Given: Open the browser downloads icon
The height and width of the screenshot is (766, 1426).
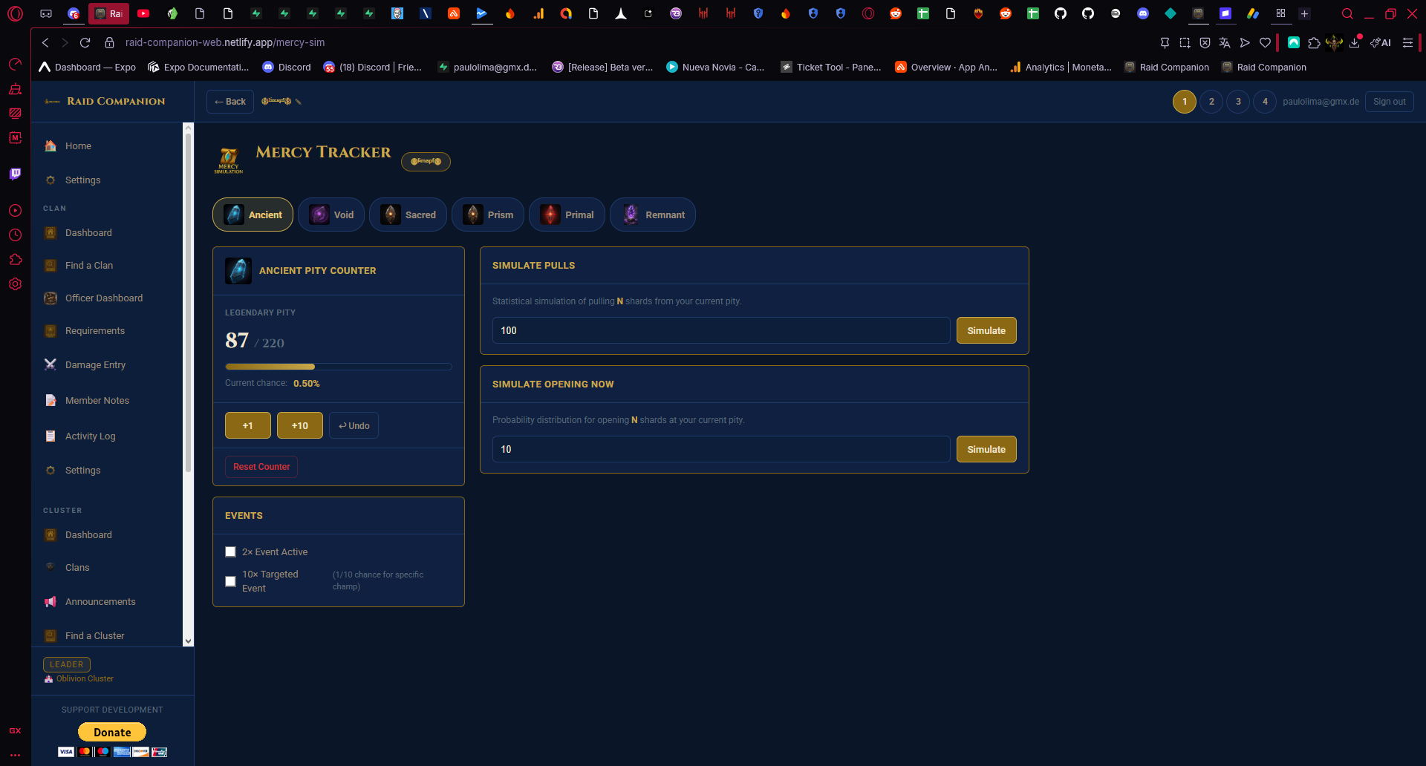Looking at the screenshot, I should pyautogui.click(x=1355, y=42).
